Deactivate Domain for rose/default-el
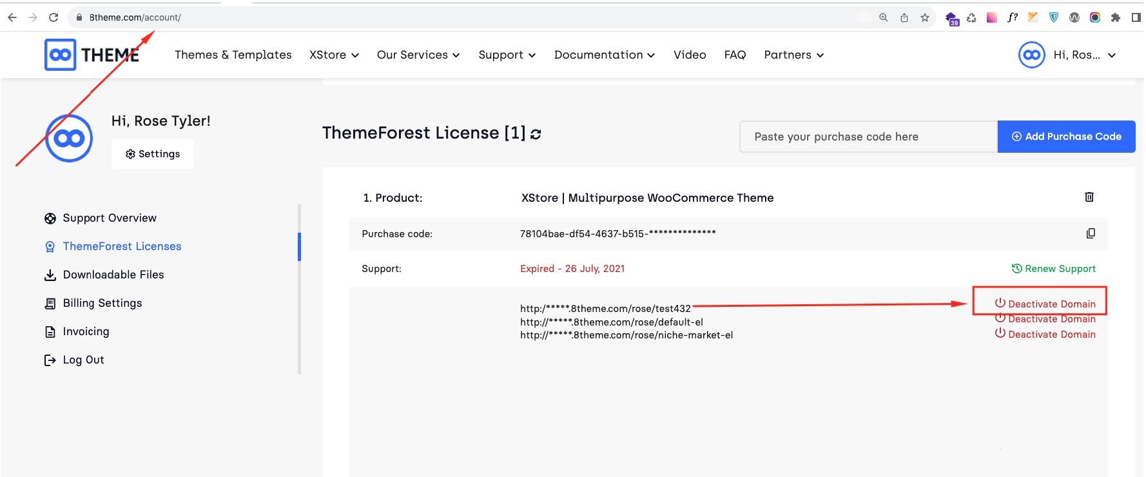This screenshot has width=1146, height=477. (1045, 319)
